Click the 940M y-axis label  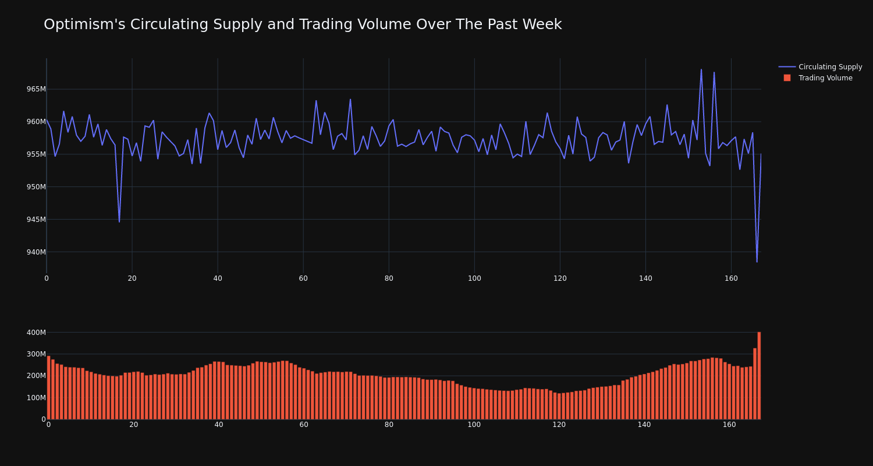(x=36, y=252)
